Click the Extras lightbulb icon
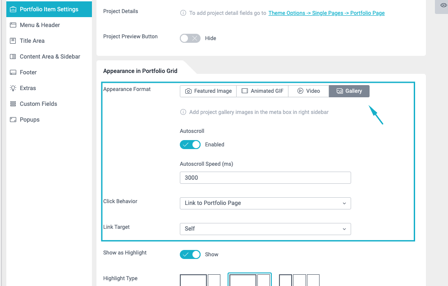The width and height of the screenshot is (448, 286). (13, 88)
